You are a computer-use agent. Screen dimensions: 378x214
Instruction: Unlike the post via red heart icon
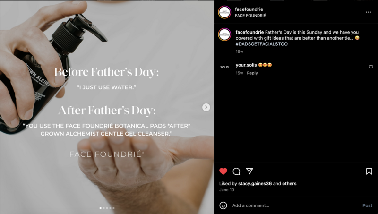coord(223,171)
